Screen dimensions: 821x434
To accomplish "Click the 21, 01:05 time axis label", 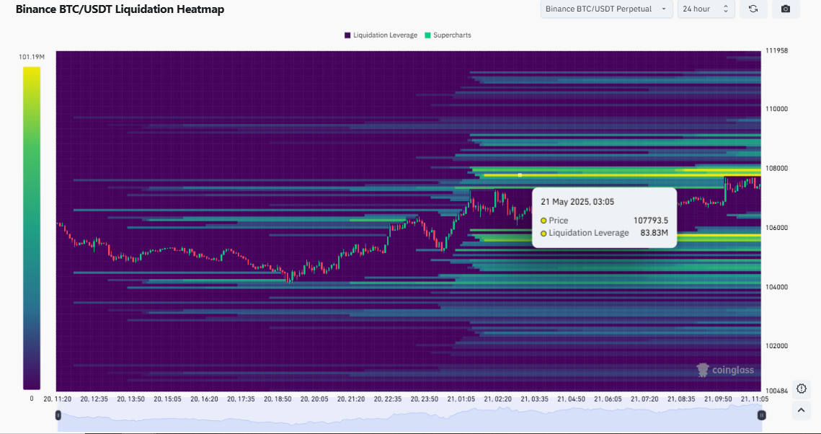I will click(x=461, y=399).
